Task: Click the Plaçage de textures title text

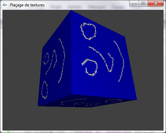Action: (27, 5)
